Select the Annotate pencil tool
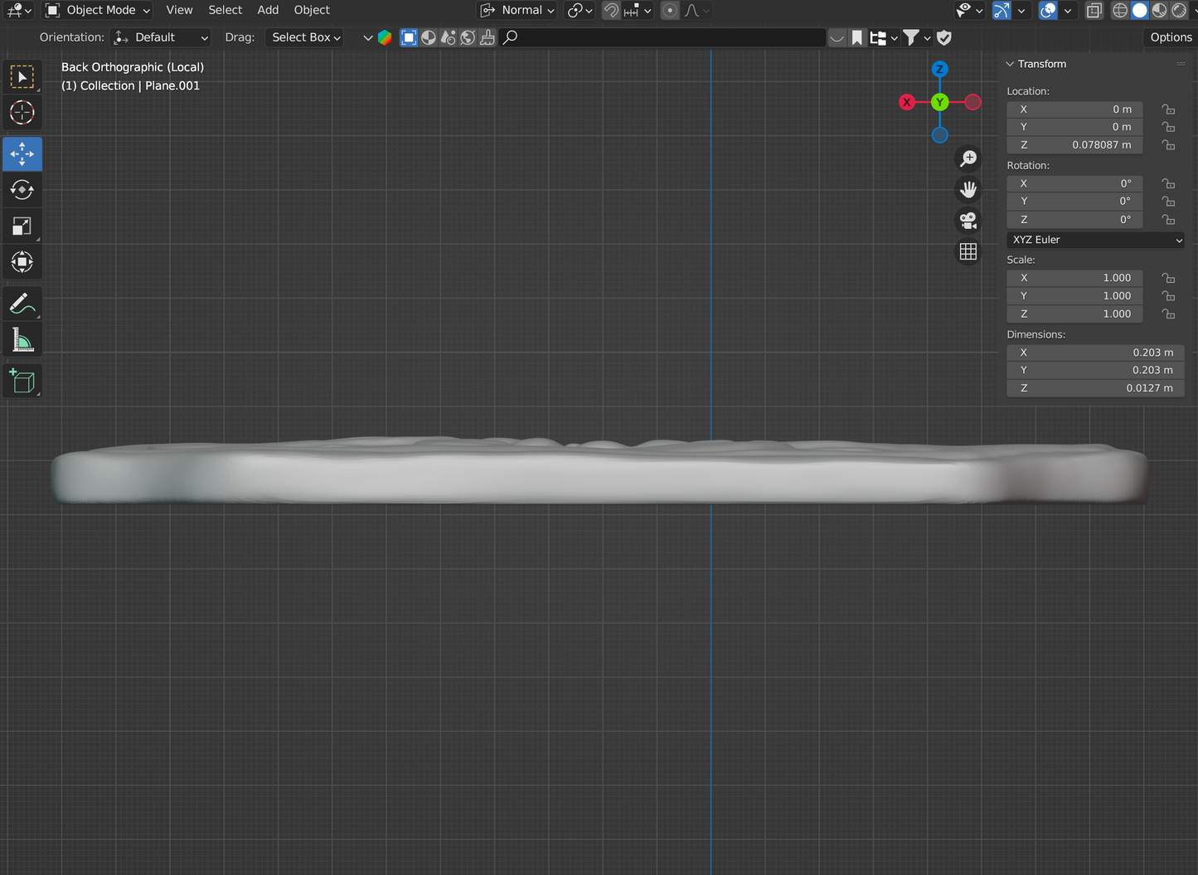Screen dimensions: 1198x875 click(22, 304)
